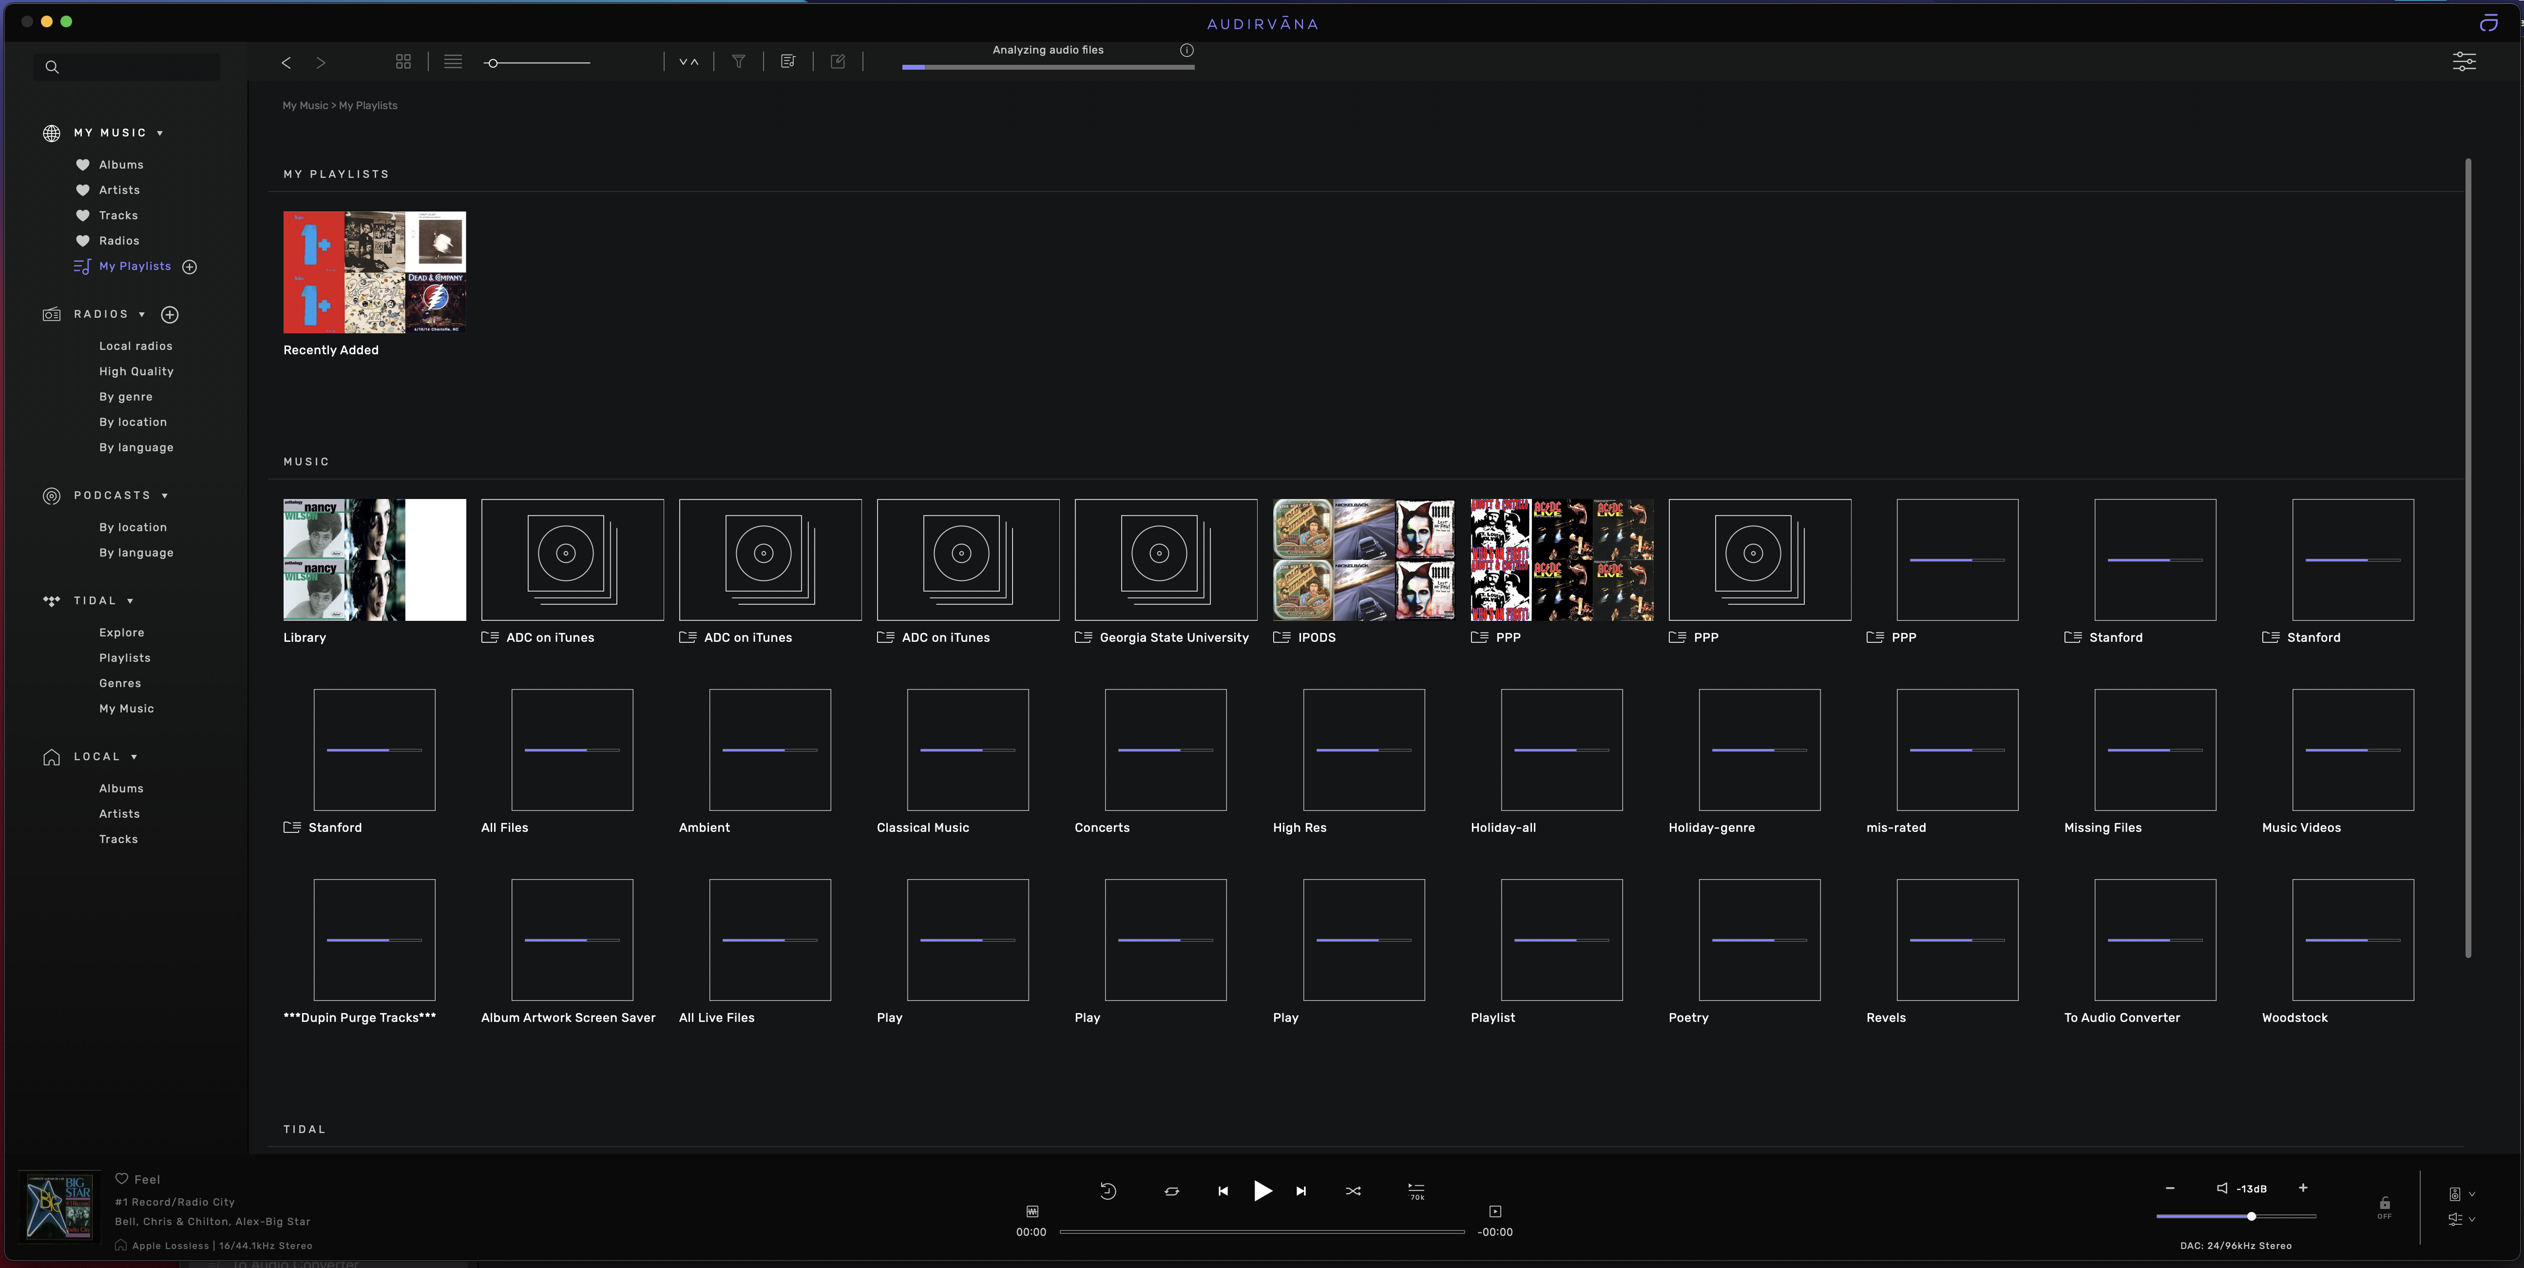2524x1268 pixels.
Task: Switch to list view layout
Action: pos(453,62)
